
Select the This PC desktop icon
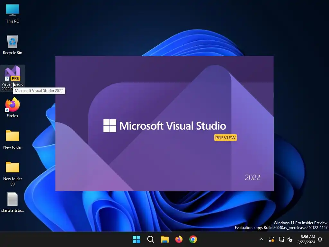point(13,14)
